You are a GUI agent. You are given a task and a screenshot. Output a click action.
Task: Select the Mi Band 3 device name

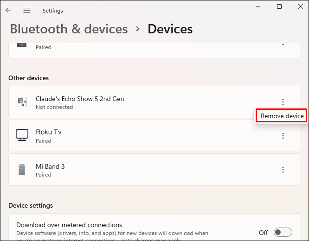click(50, 166)
